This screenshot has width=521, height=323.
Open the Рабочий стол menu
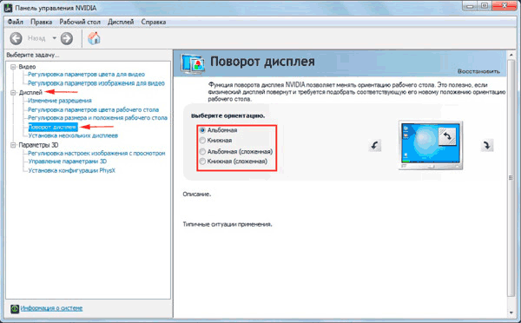pyautogui.click(x=80, y=22)
